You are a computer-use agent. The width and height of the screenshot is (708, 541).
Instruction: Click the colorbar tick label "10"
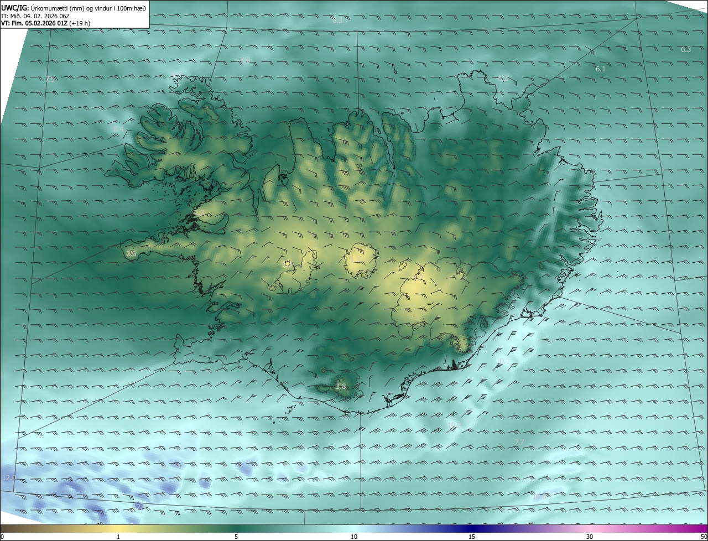pyautogui.click(x=354, y=537)
